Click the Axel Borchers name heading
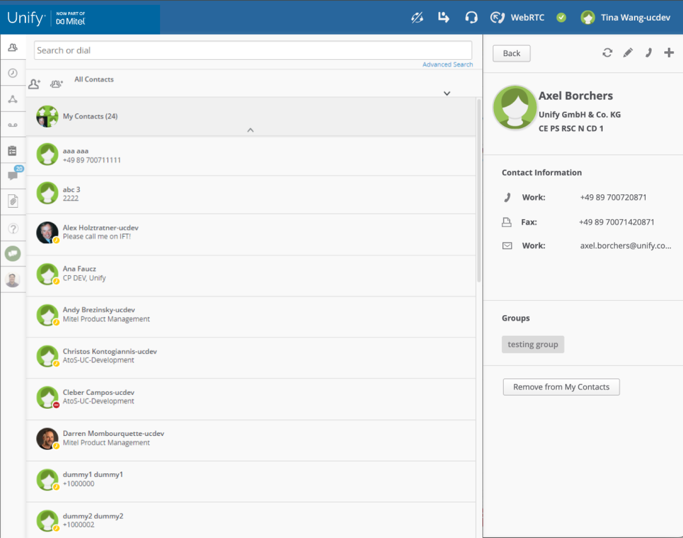The height and width of the screenshot is (538, 683). coord(576,96)
